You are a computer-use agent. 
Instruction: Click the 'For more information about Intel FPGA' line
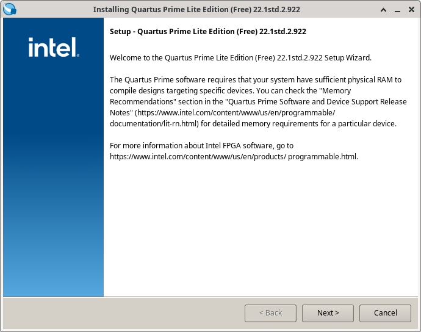pyautogui.click(x=201, y=146)
